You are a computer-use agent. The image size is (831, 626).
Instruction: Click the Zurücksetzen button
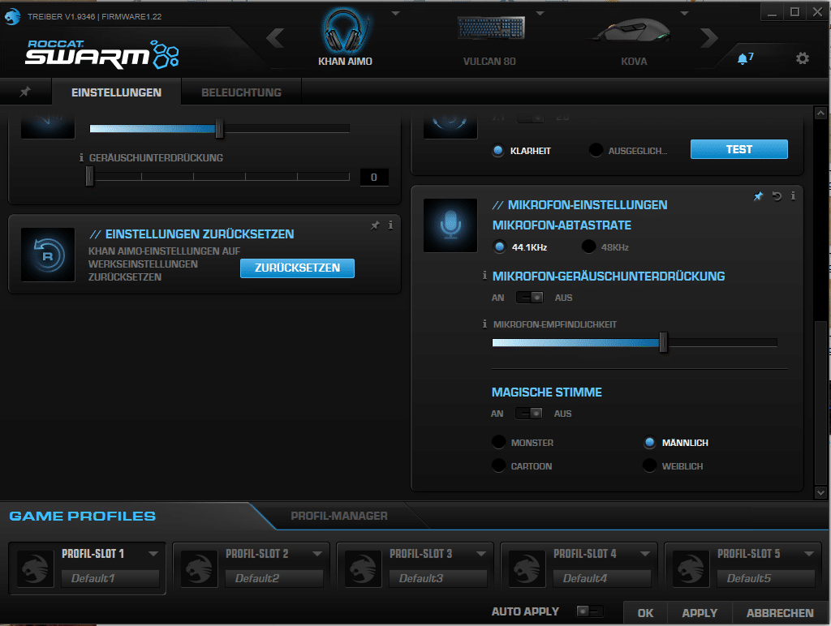point(297,268)
